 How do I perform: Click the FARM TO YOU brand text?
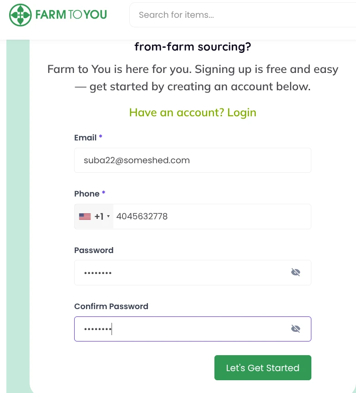tap(71, 15)
